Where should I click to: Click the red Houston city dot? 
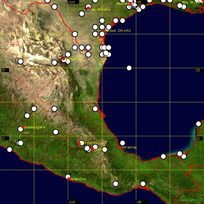pyautogui.click(x=130, y=3)
